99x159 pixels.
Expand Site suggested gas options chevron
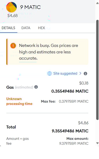pyautogui.click(x=80, y=73)
